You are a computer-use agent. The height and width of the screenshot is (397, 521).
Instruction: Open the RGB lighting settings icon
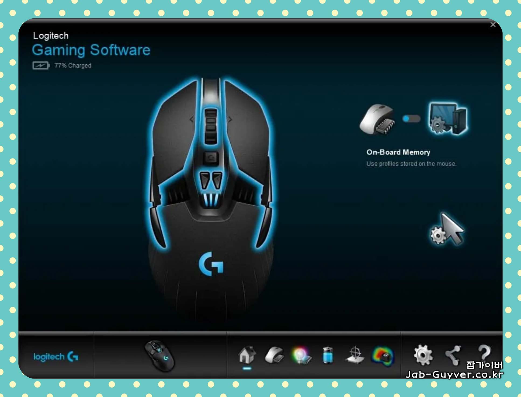click(301, 355)
